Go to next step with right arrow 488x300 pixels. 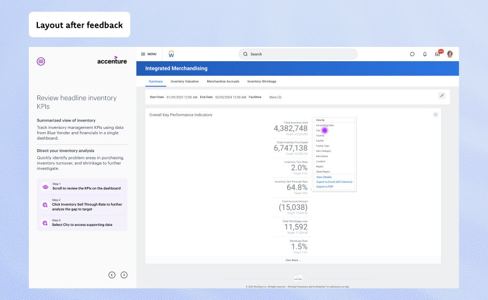tap(124, 275)
